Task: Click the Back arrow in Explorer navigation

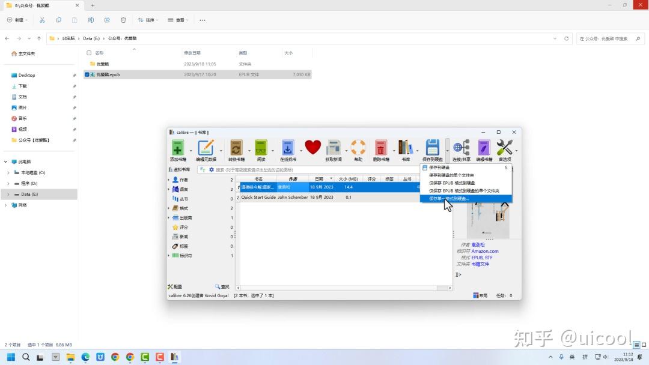Action: 7,38
